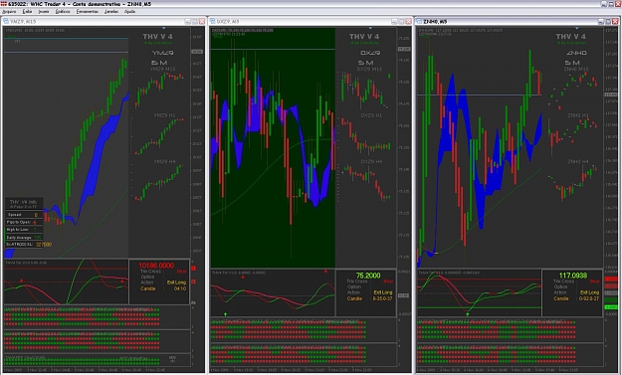This screenshot has height=375, width=622.
Task: Click the YMZ9 symbol label
Action: pos(162,53)
